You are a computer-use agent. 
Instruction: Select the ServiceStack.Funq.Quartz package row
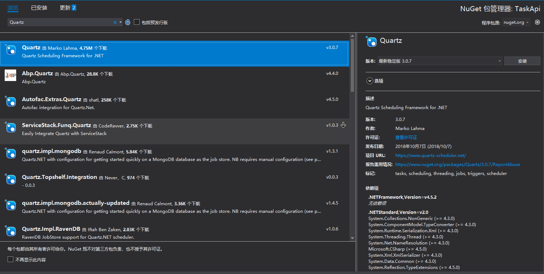[174, 131]
